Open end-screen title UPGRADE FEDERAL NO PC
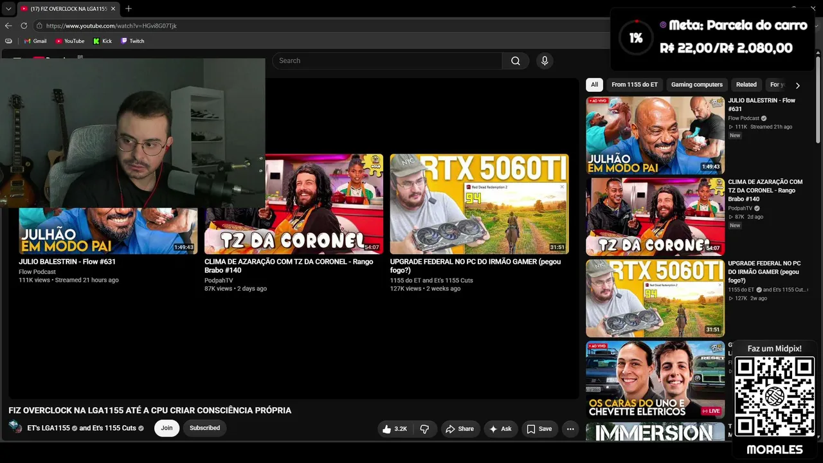Screen dimensions: 823x463 click(475, 266)
